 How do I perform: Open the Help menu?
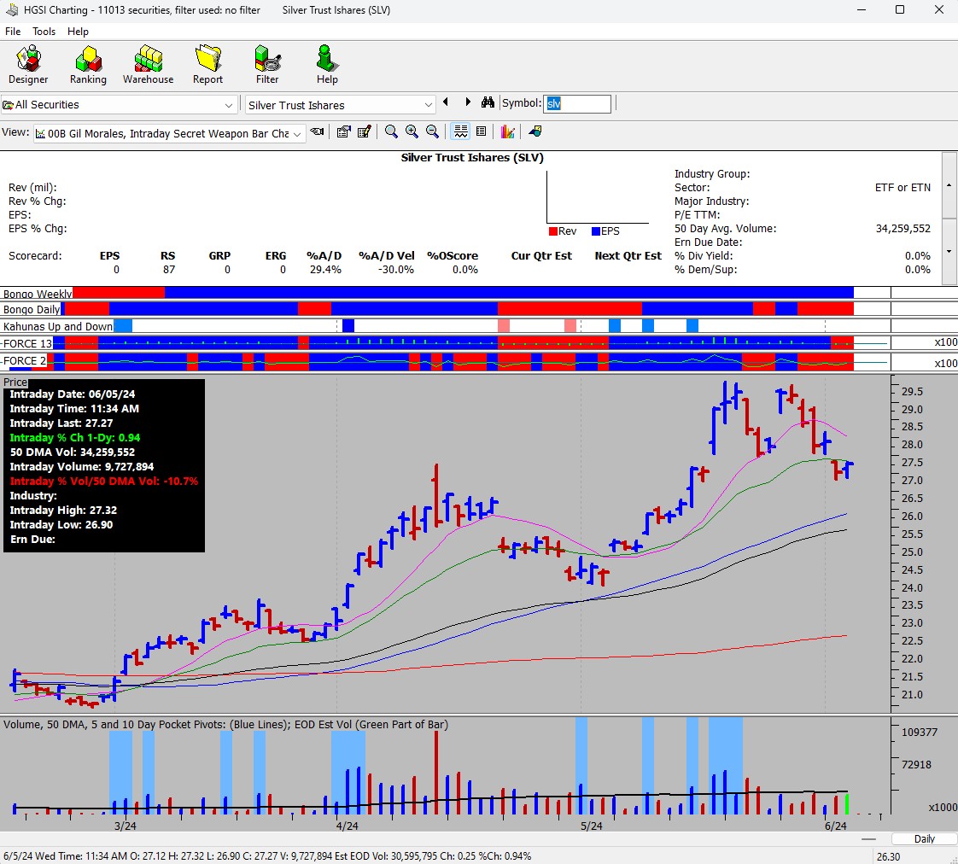[78, 32]
